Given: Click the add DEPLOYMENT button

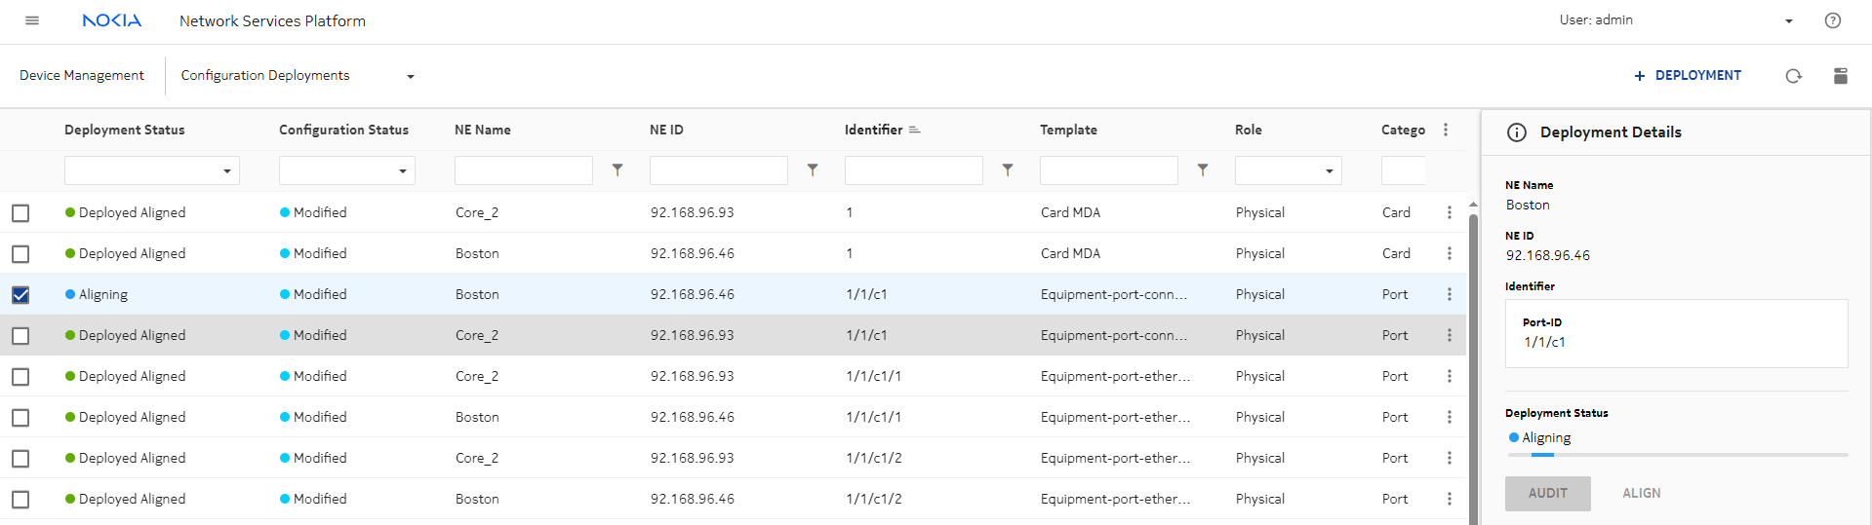Looking at the screenshot, I should [1688, 75].
